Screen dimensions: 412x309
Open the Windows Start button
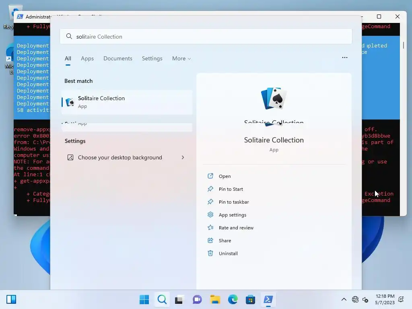coord(144,299)
